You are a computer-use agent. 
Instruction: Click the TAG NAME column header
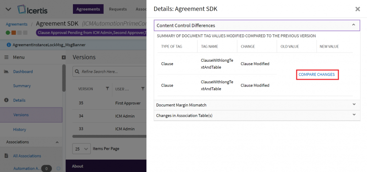(209, 47)
